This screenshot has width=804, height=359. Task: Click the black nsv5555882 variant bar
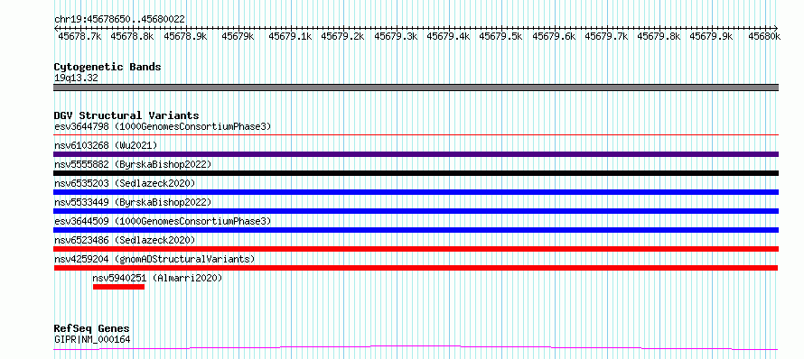[416, 173]
